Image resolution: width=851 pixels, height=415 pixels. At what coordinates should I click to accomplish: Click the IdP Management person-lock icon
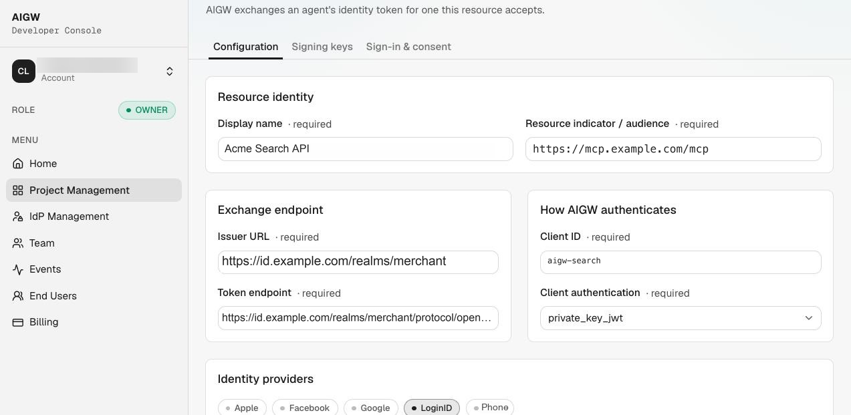pos(18,217)
